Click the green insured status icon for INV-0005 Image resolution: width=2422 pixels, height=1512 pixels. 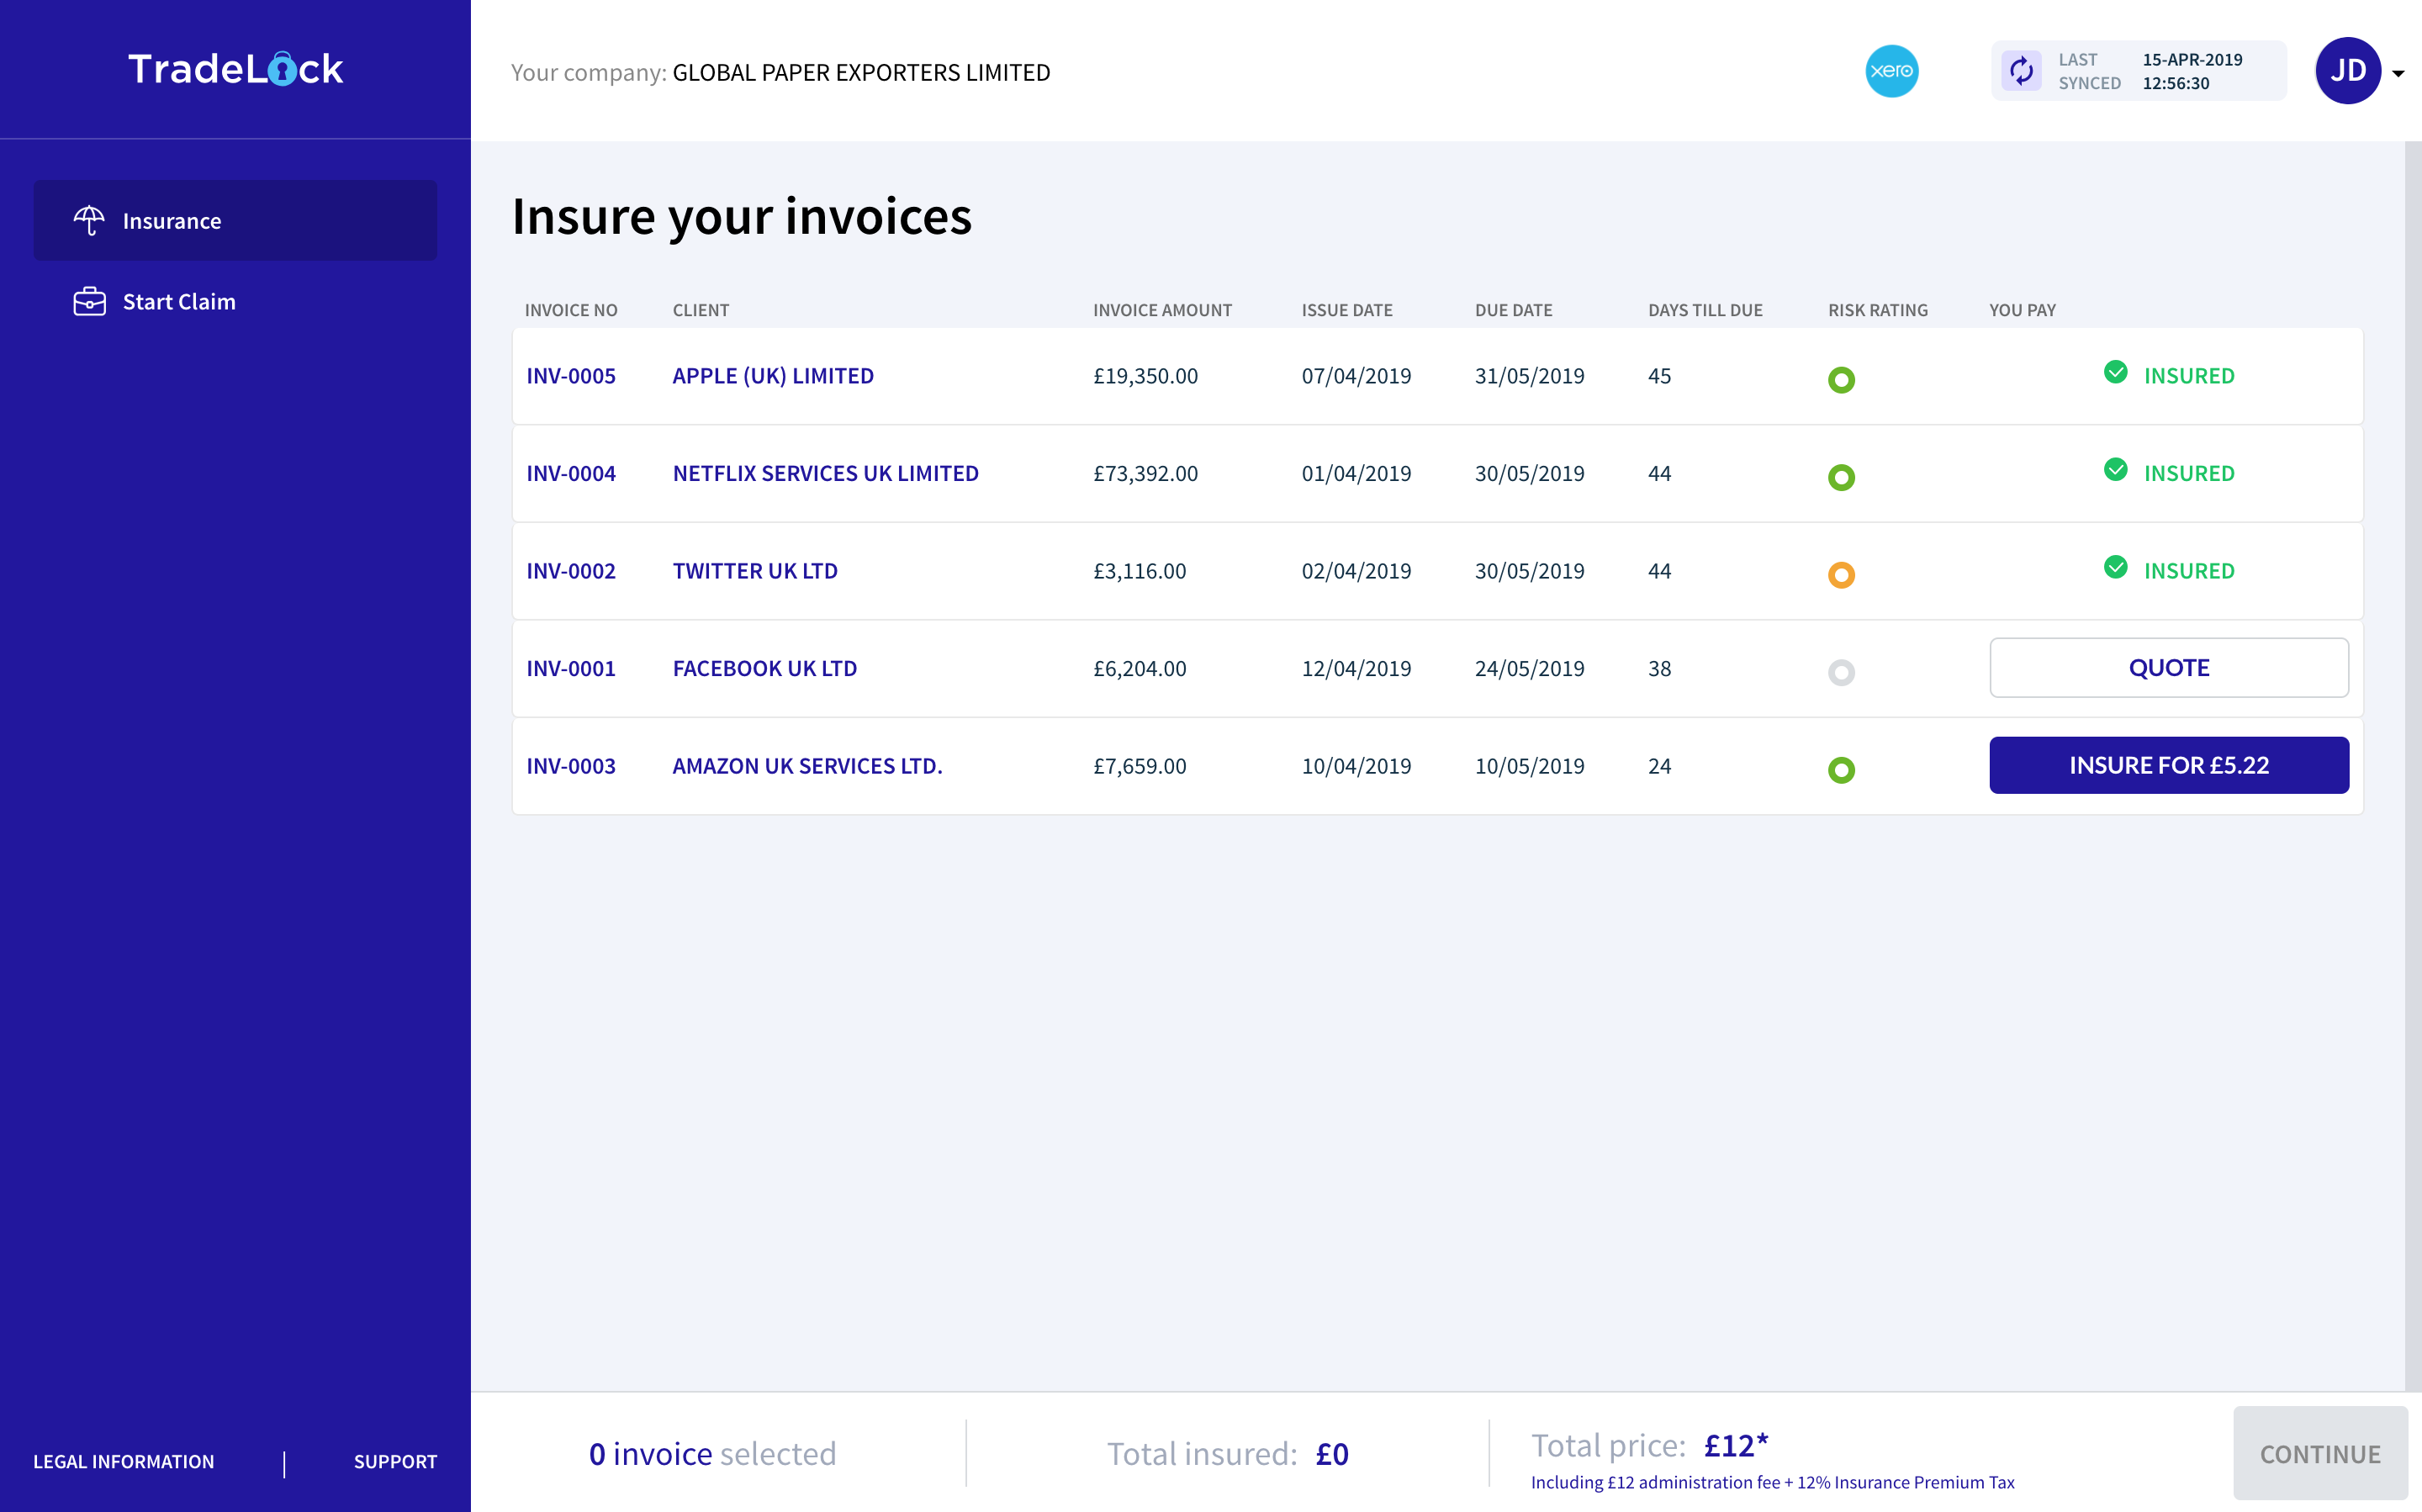click(2116, 373)
